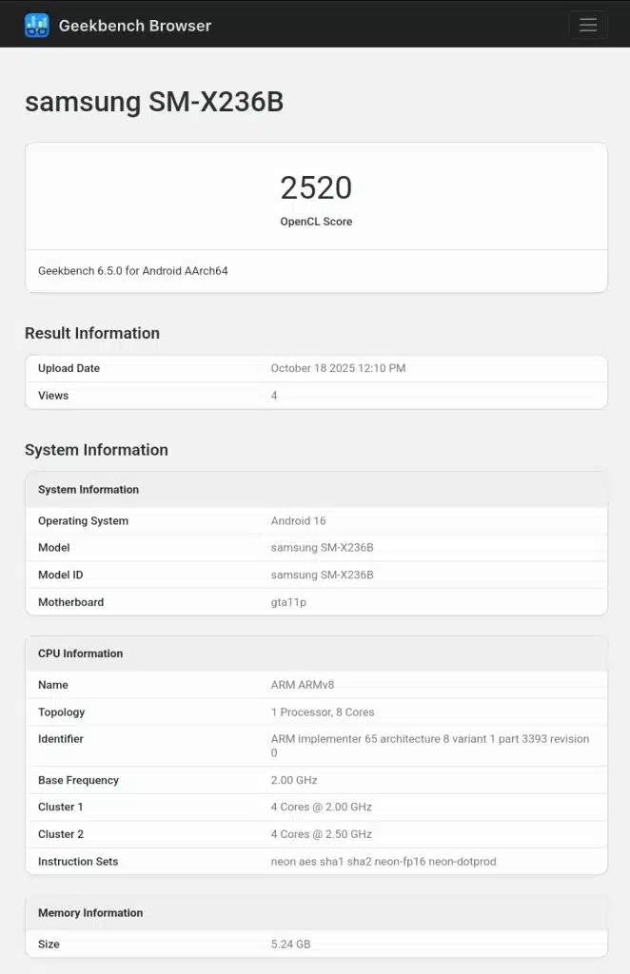
Task: Select the memory Size value 5.24 GB
Action: [290, 945]
